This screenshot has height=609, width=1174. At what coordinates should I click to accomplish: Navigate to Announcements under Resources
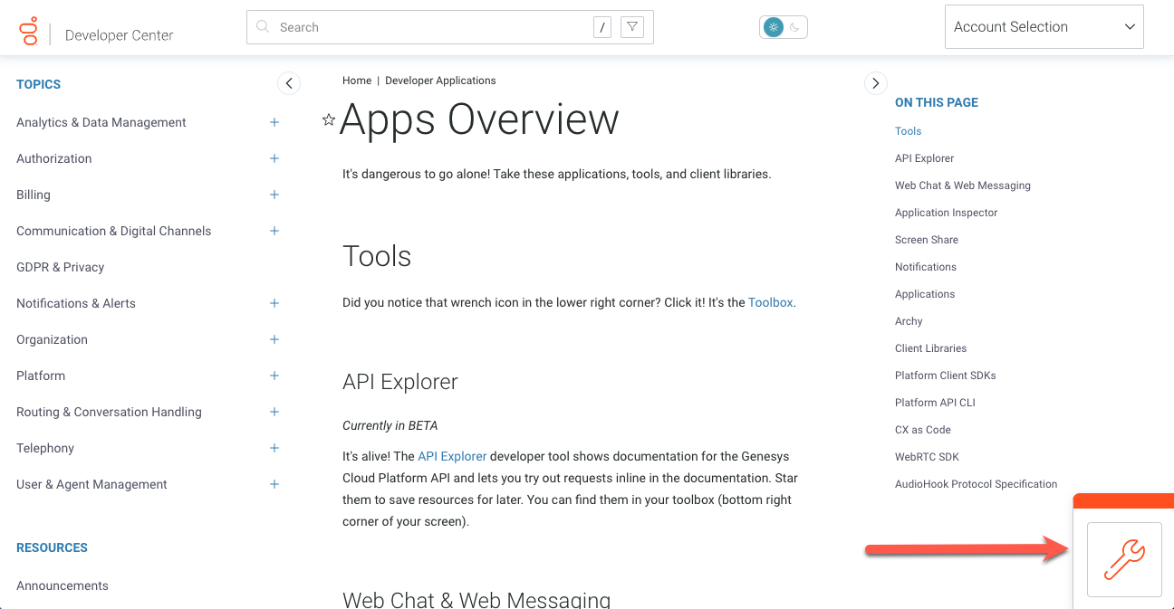point(62,585)
